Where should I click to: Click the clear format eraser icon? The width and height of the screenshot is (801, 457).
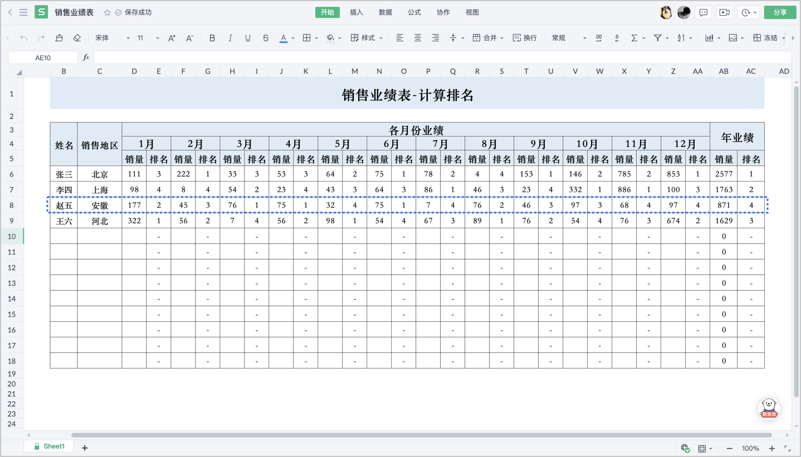pos(77,38)
